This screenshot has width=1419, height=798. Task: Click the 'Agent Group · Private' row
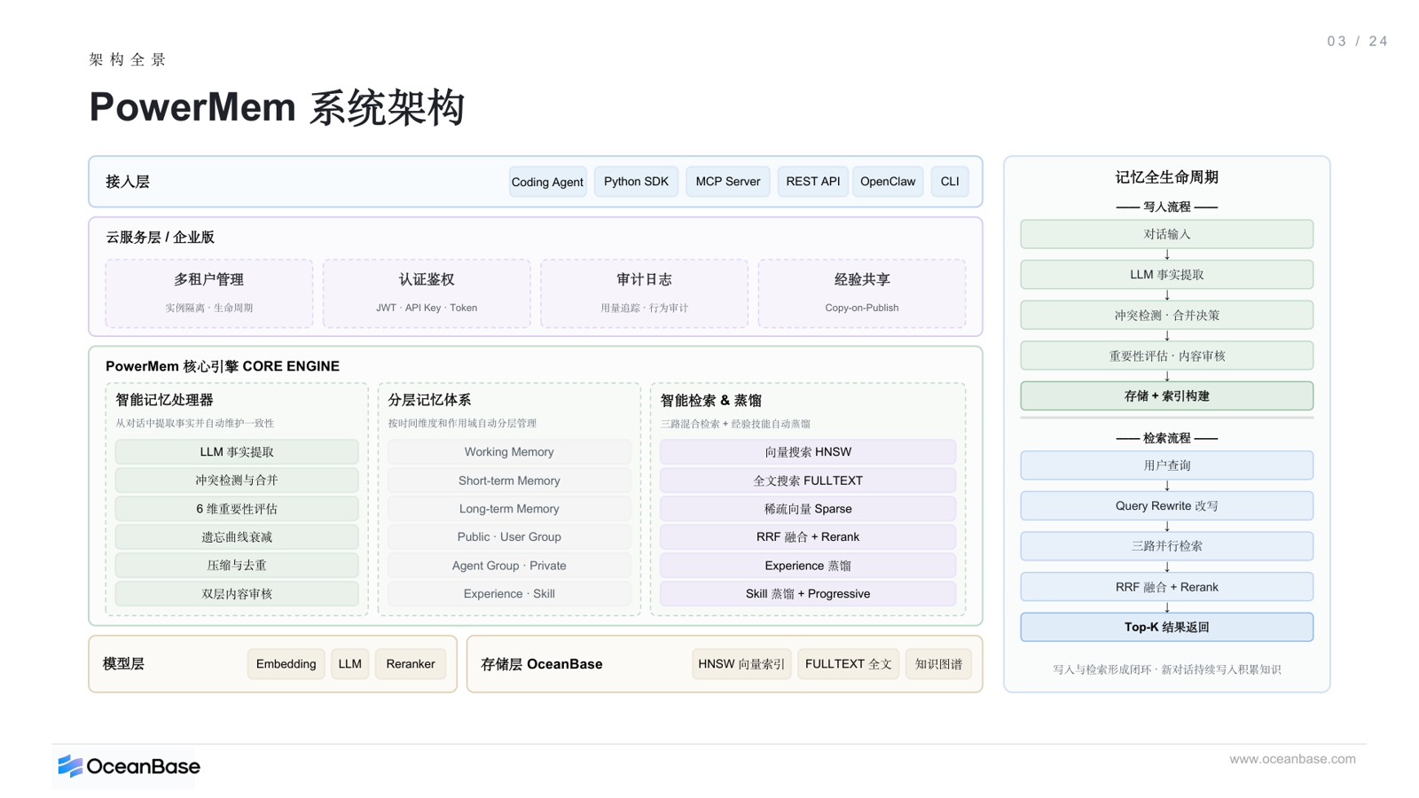(x=509, y=566)
